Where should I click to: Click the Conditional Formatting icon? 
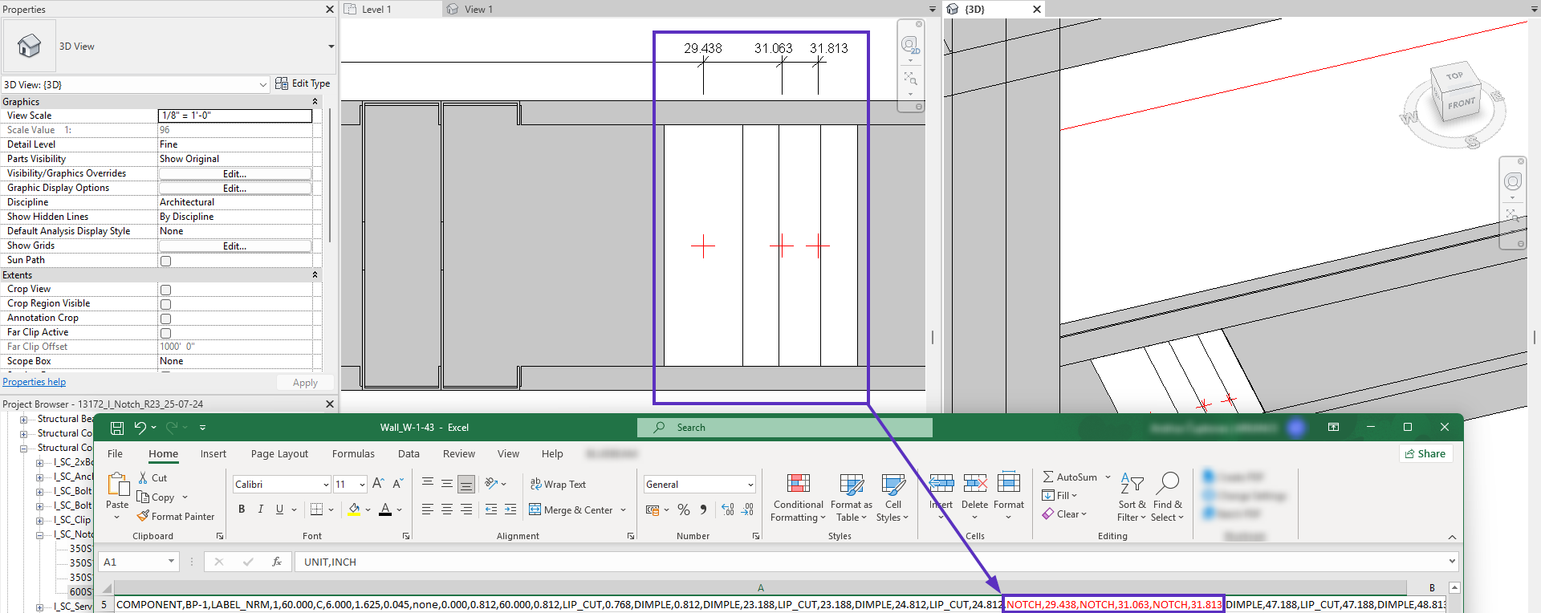click(x=798, y=484)
